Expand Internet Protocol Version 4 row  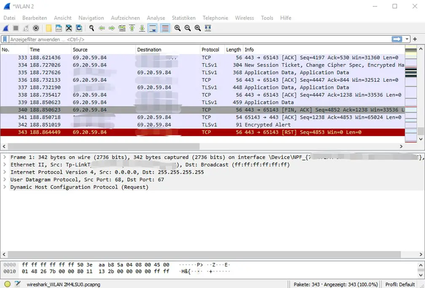[5, 172]
